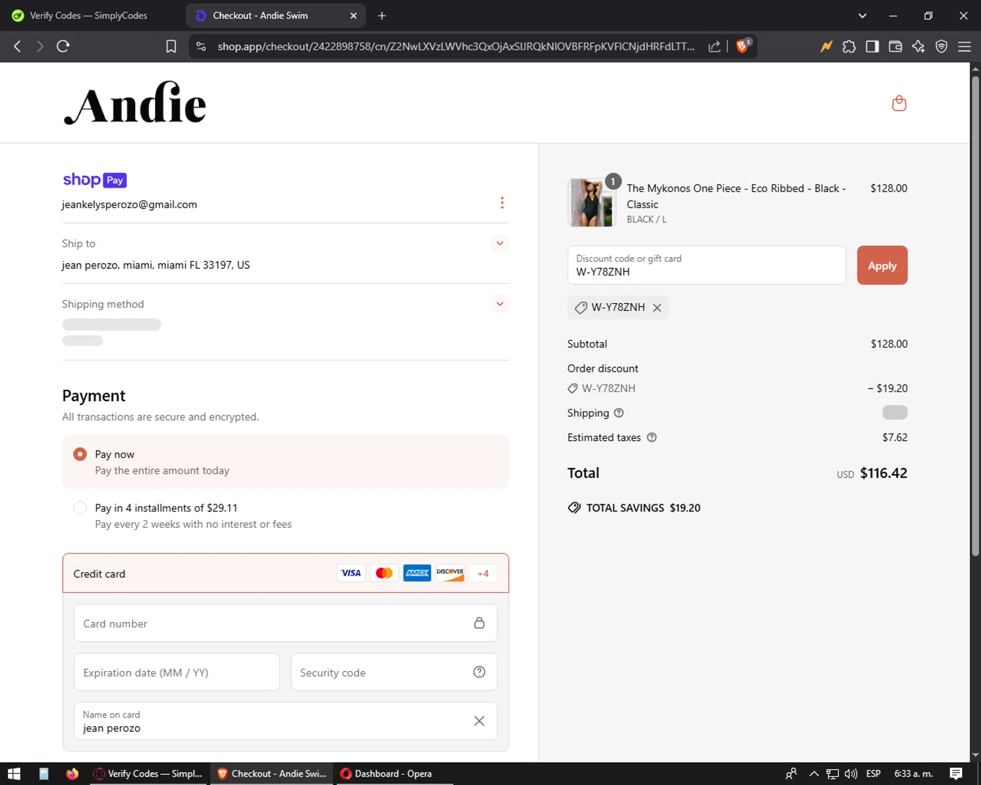Open a new browser tab
This screenshot has width=981, height=785.
click(382, 16)
